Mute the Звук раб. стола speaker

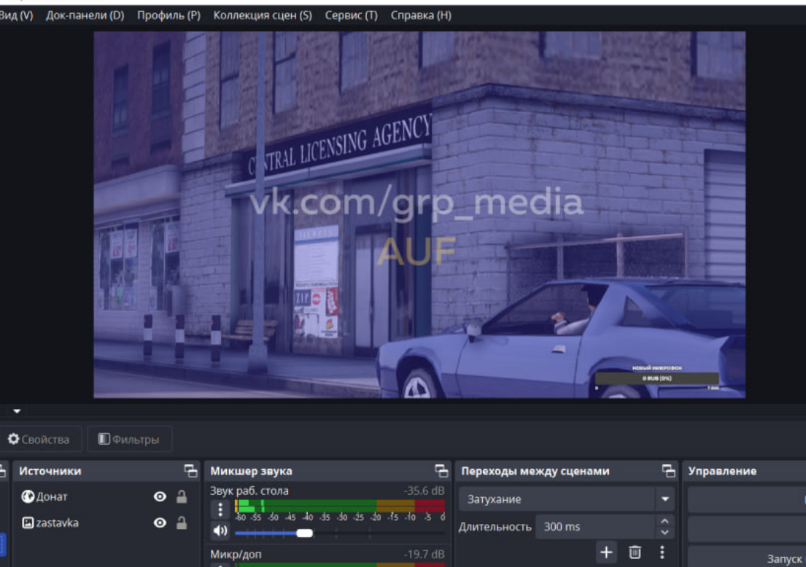click(x=220, y=531)
